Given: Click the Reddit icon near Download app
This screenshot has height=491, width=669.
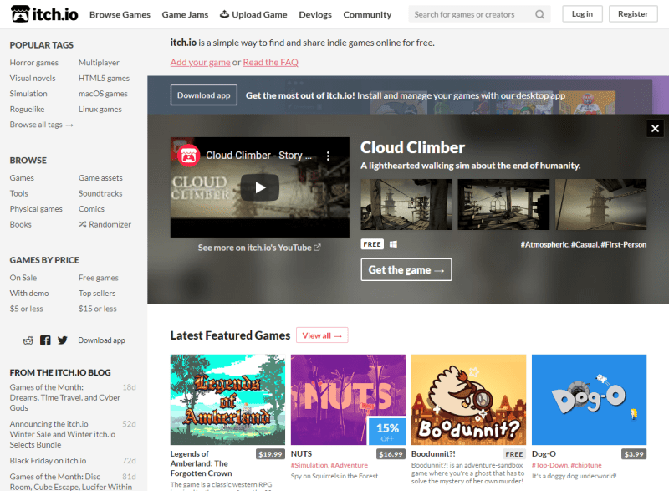Looking at the screenshot, I should click(26, 340).
